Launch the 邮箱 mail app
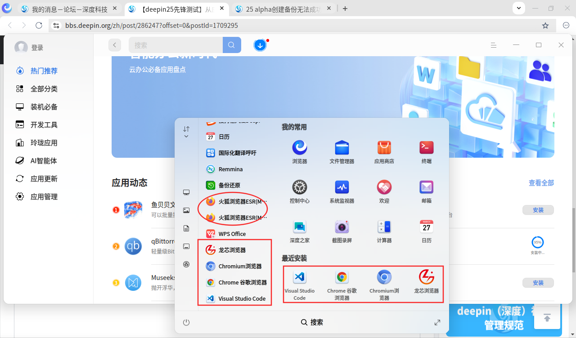This screenshot has height=338, width=576. [x=427, y=187]
